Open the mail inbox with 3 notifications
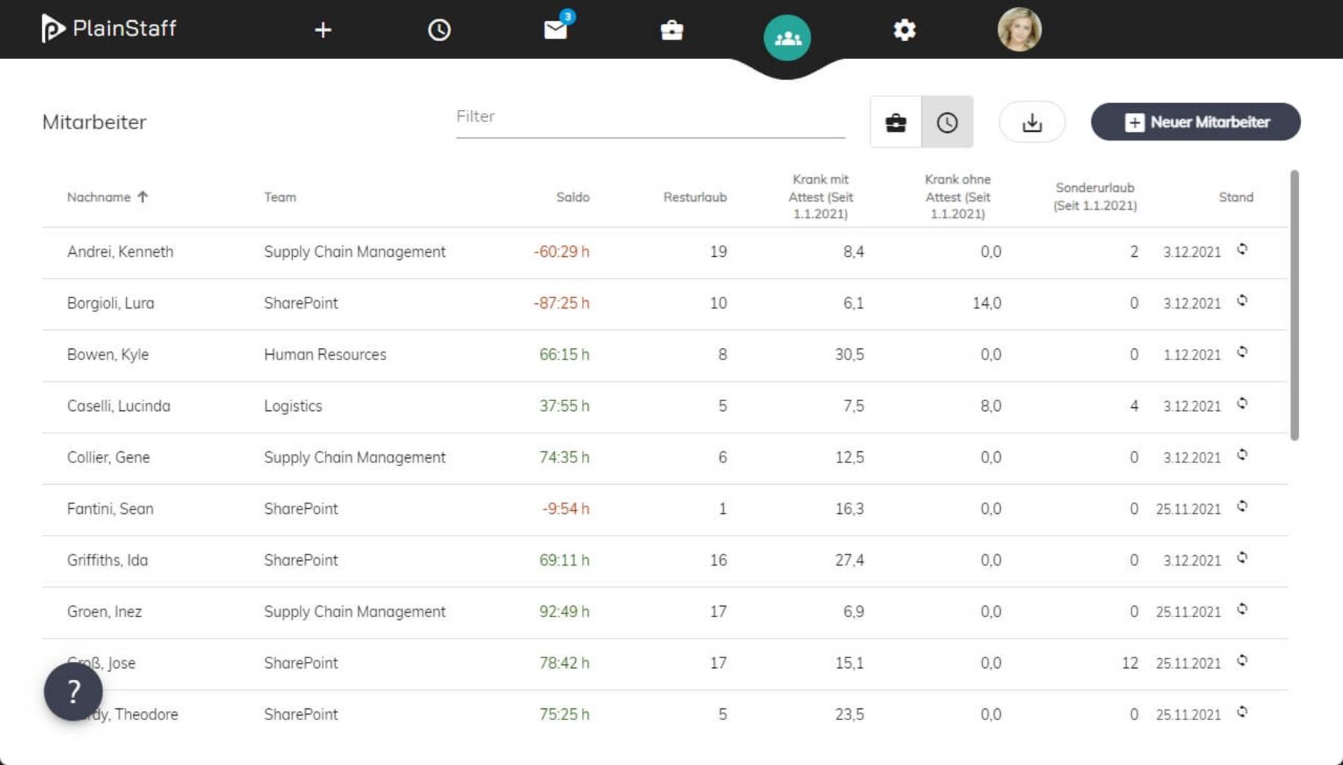 pyautogui.click(x=556, y=30)
